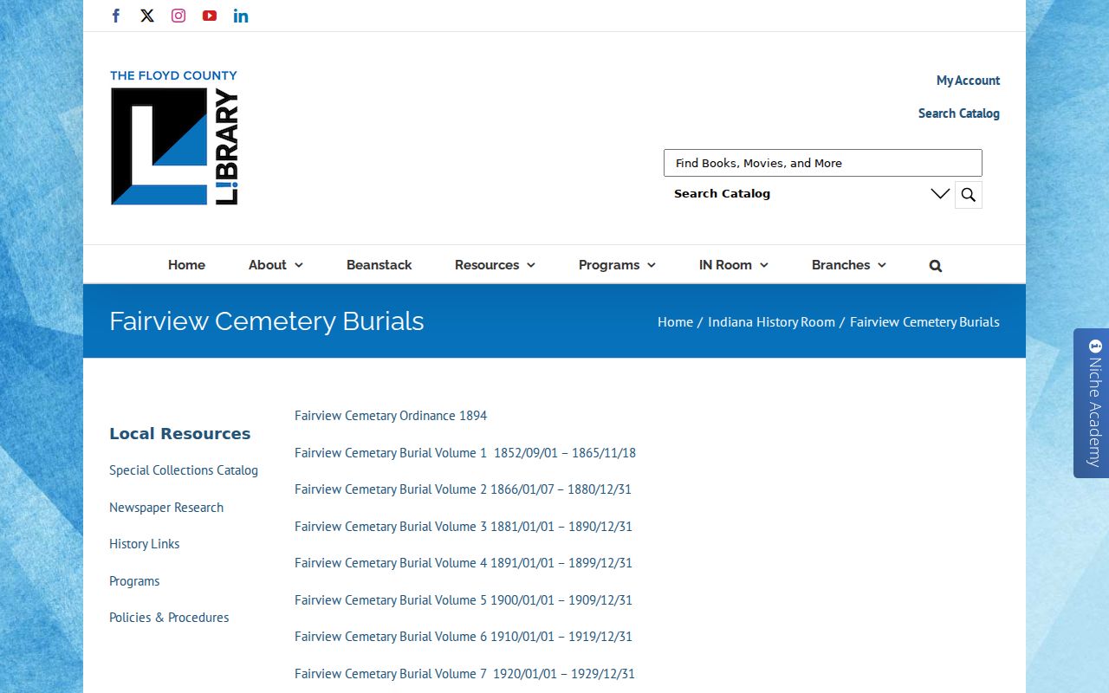Open Special Collections Catalog sidebar link

(x=184, y=470)
